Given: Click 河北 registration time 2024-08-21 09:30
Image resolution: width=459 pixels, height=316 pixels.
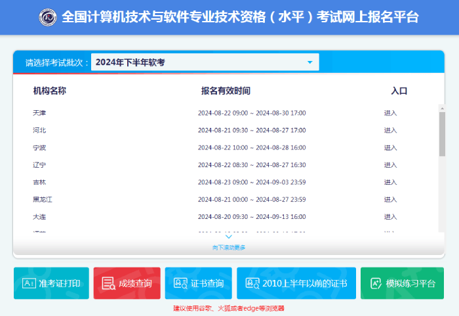Looking at the screenshot, I should click(223, 130).
